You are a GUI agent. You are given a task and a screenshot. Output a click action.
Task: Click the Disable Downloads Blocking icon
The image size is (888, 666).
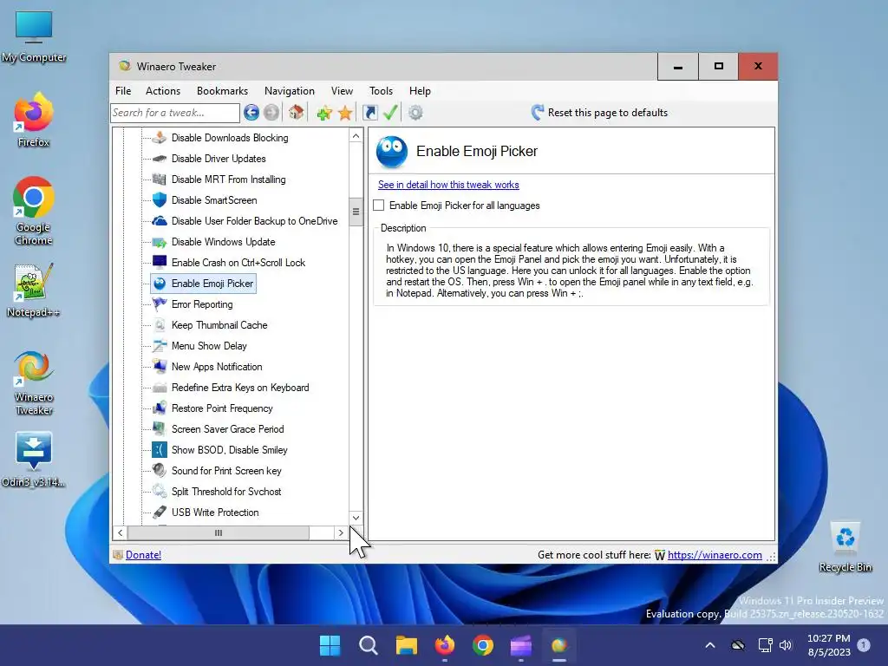point(160,138)
